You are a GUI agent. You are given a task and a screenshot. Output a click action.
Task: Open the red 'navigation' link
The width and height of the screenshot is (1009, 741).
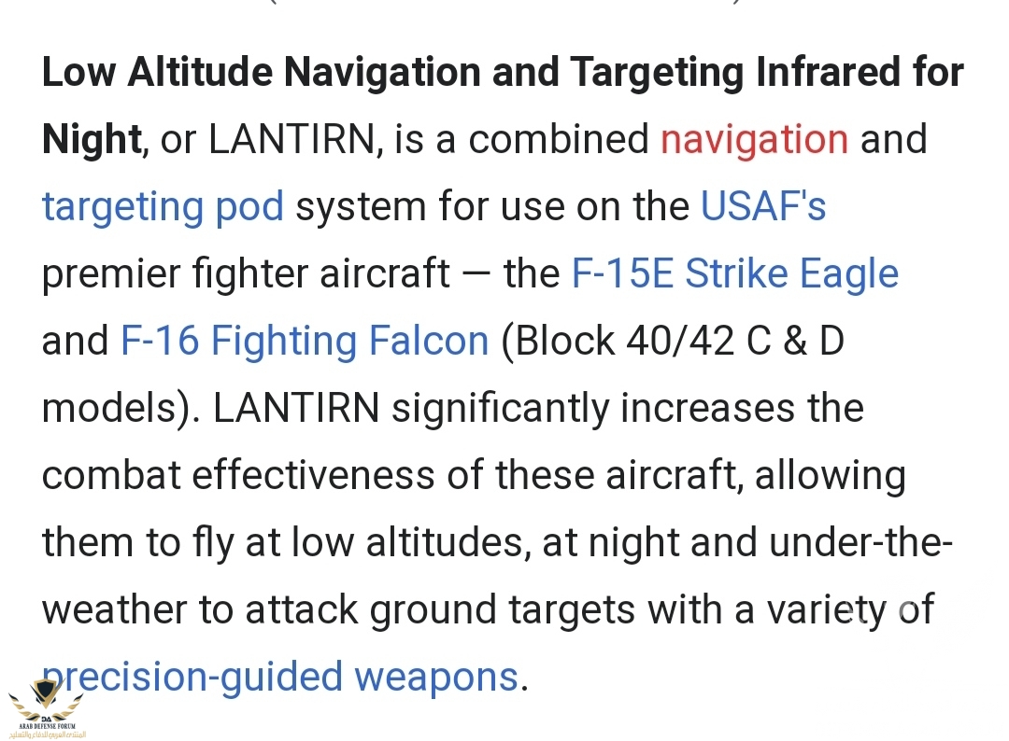pos(754,140)
